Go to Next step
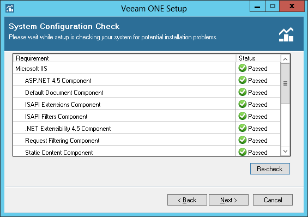The width and height of the screenshot is (308, 217). coord(228,200)
